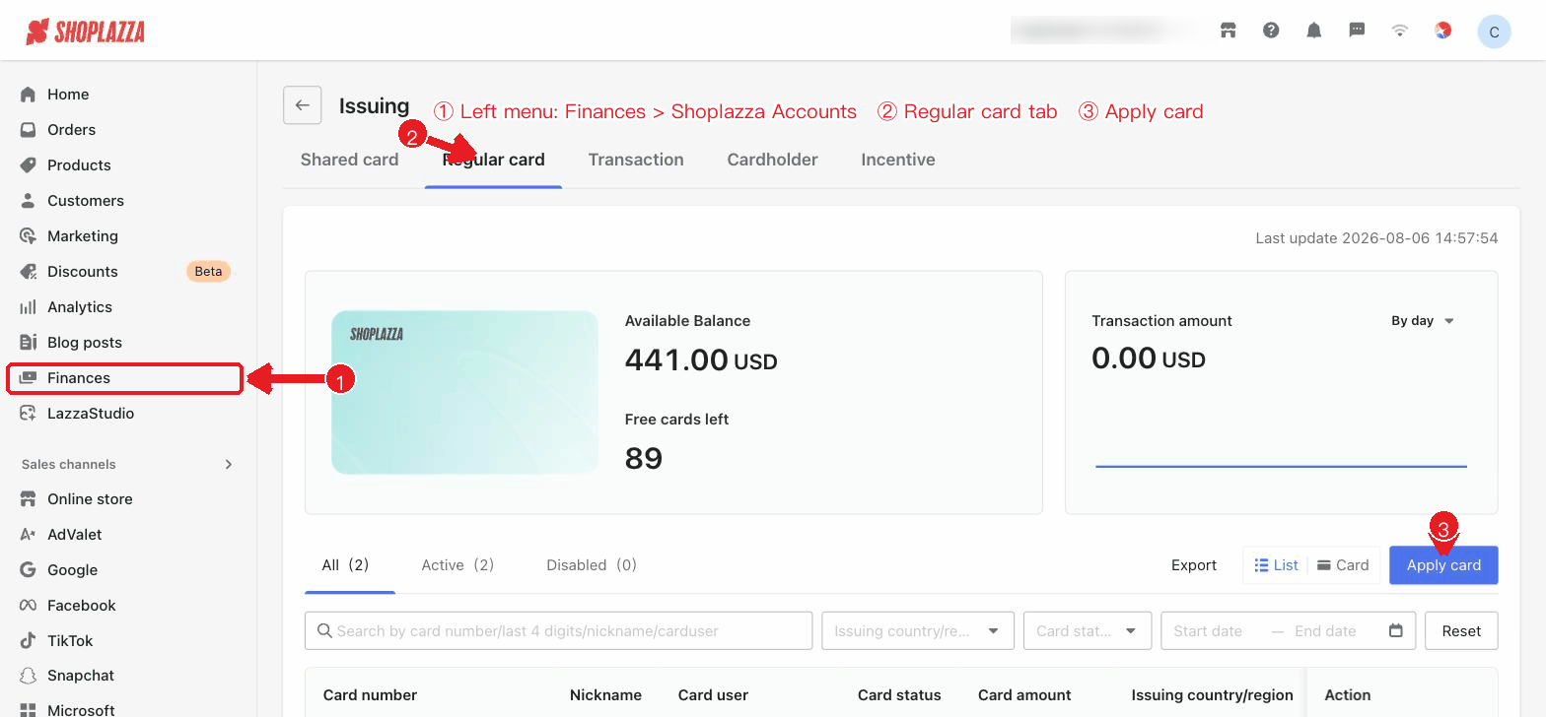Click the calendar icon in date range
Screen dimensions: 1546x717
(1395, 631)
